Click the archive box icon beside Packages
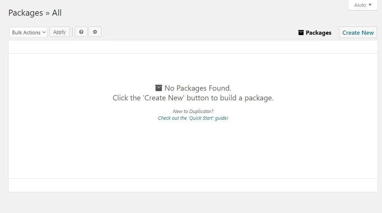 (x=301, y=32)
